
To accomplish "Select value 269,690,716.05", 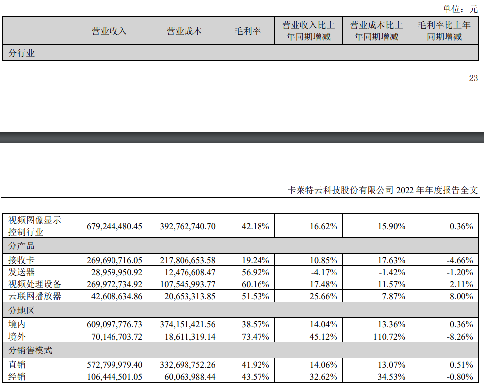I will point(114,260).
